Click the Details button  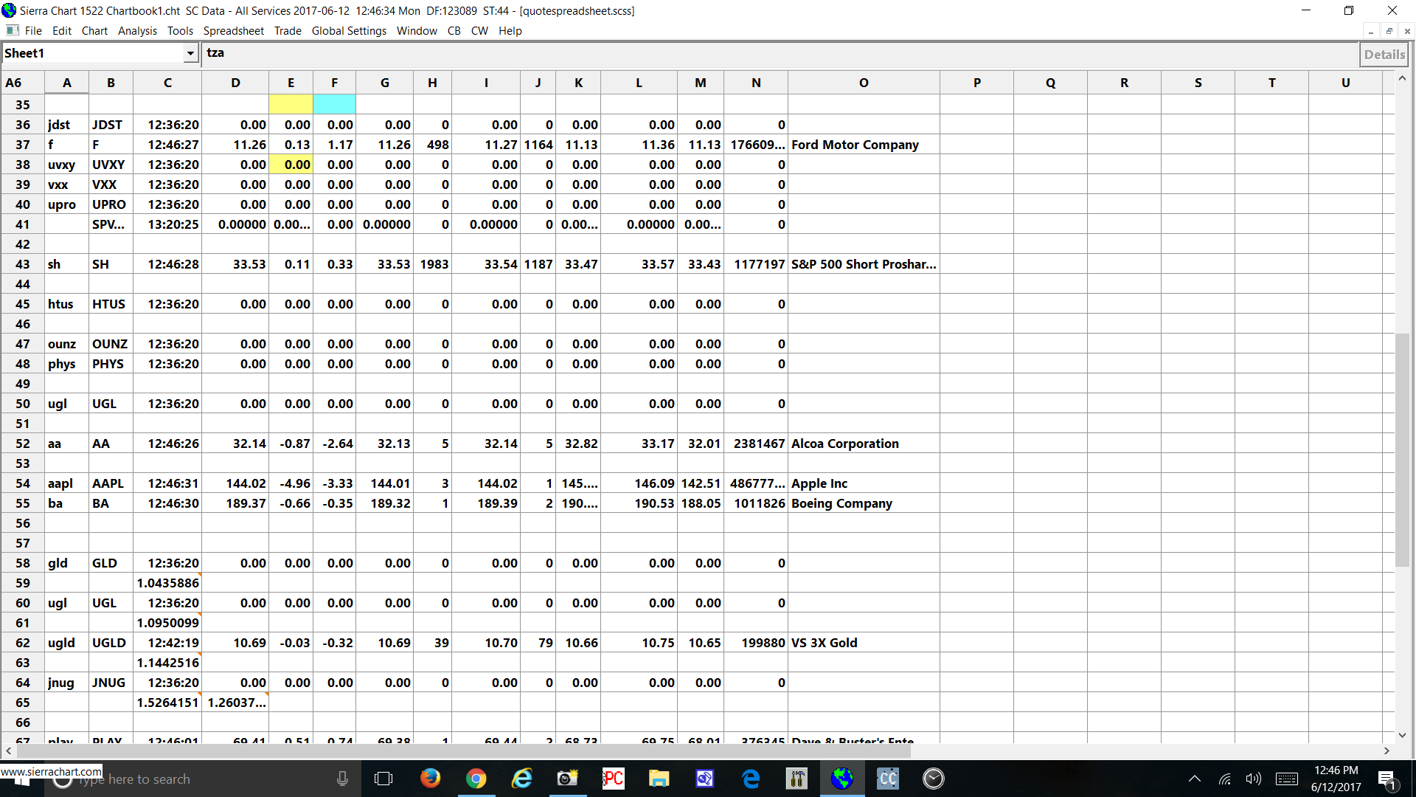click(x=1384, y=54)
